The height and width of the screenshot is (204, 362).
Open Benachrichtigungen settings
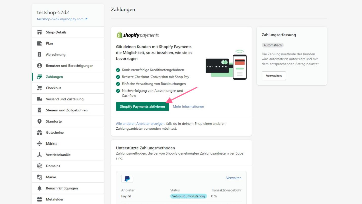tap(68, 188)
